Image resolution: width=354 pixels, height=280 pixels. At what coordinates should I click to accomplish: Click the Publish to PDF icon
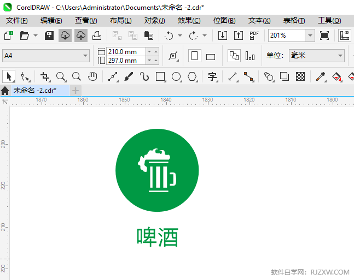[x=254, y=35]
